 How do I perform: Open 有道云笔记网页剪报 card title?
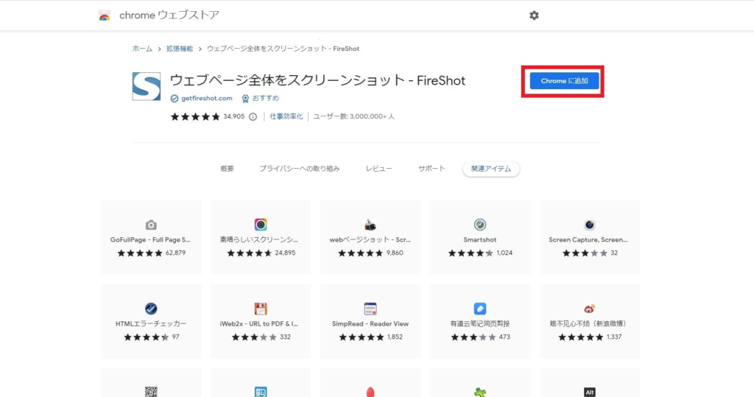pyautogui.click(x=480, y=324)
